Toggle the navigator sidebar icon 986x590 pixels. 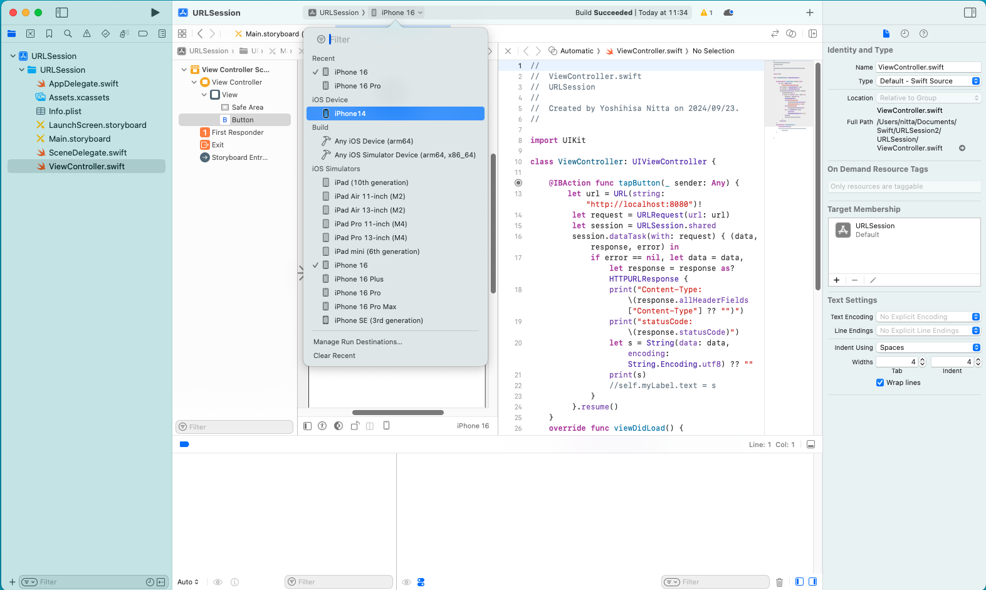61,13
